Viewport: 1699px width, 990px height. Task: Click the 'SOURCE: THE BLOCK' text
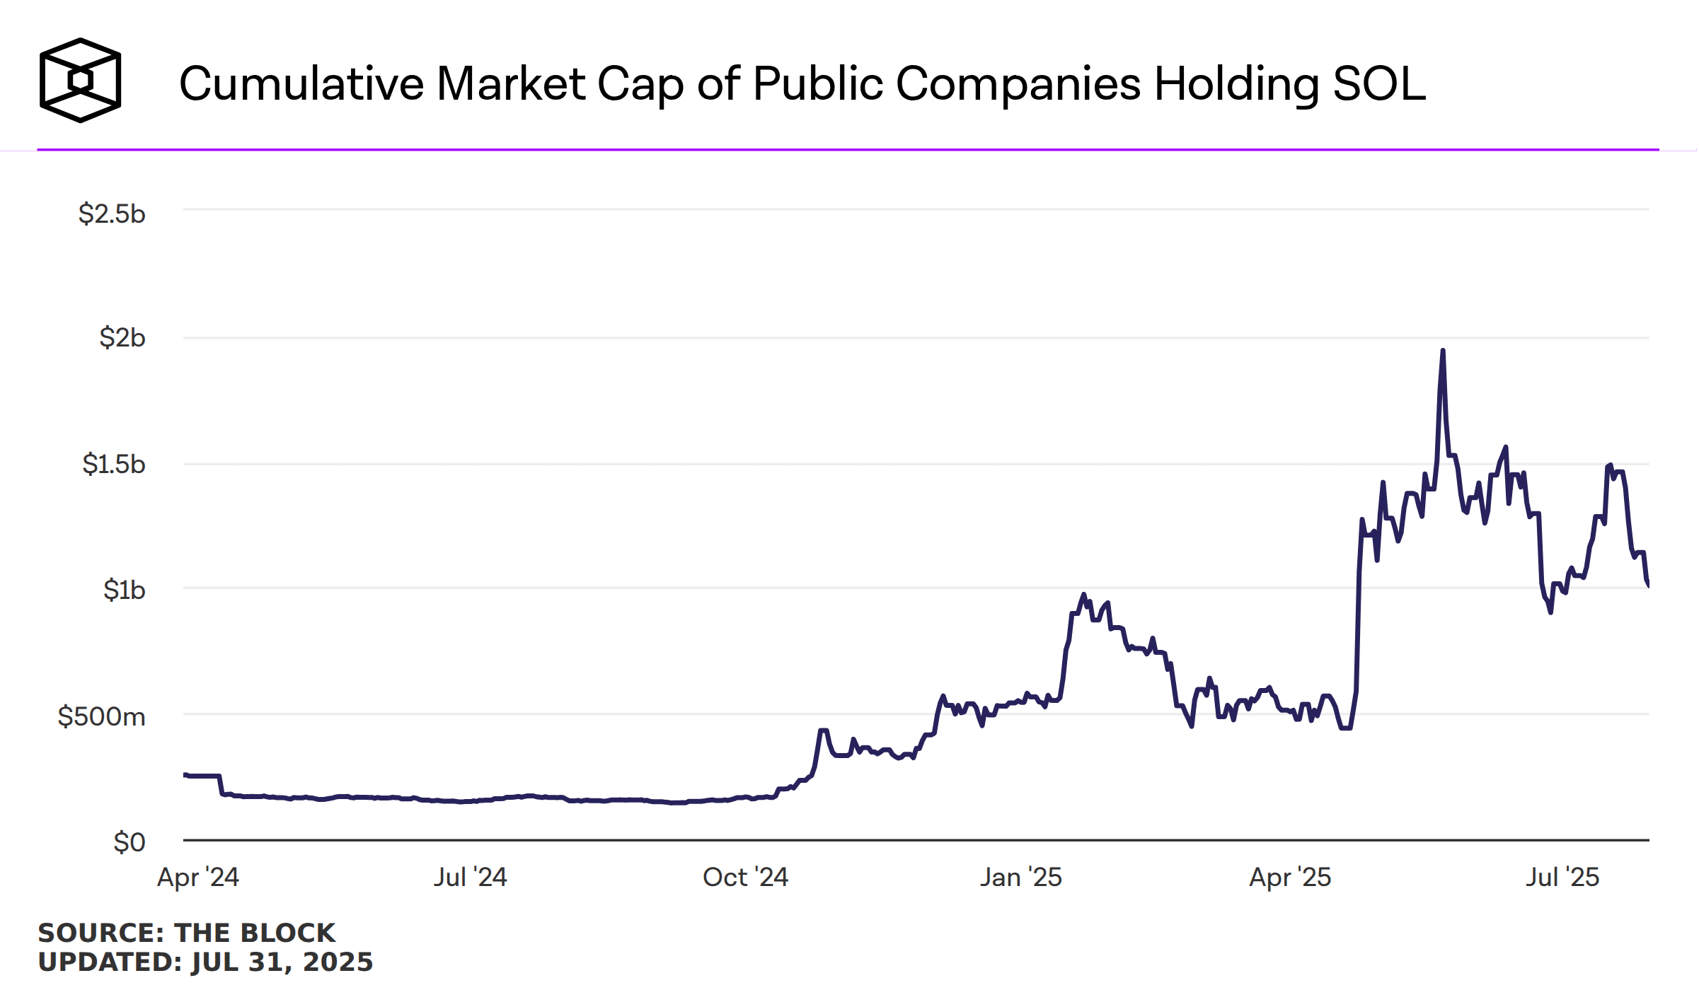(x=187, y=933)
